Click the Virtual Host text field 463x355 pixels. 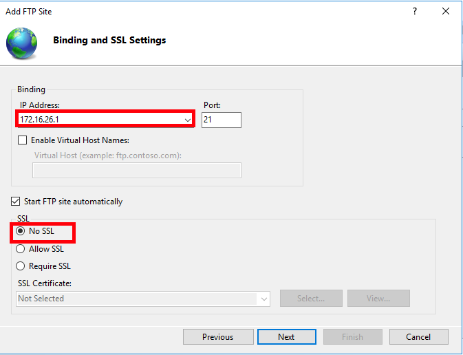point(136,170)
